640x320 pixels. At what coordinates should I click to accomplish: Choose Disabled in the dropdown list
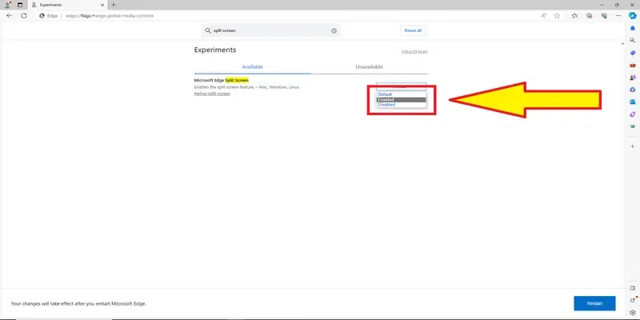coord(402,105)
